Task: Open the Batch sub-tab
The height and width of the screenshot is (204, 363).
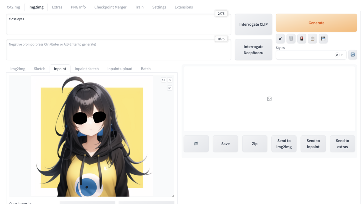Action: 146,69
